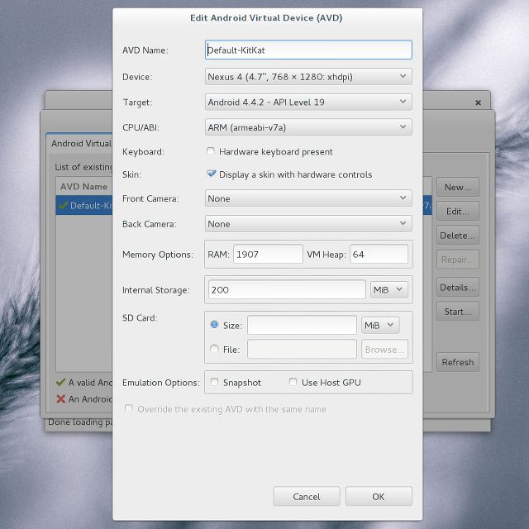Select the SD Card Size radio button
Screen dimensions: 529x529
[214, 325]
